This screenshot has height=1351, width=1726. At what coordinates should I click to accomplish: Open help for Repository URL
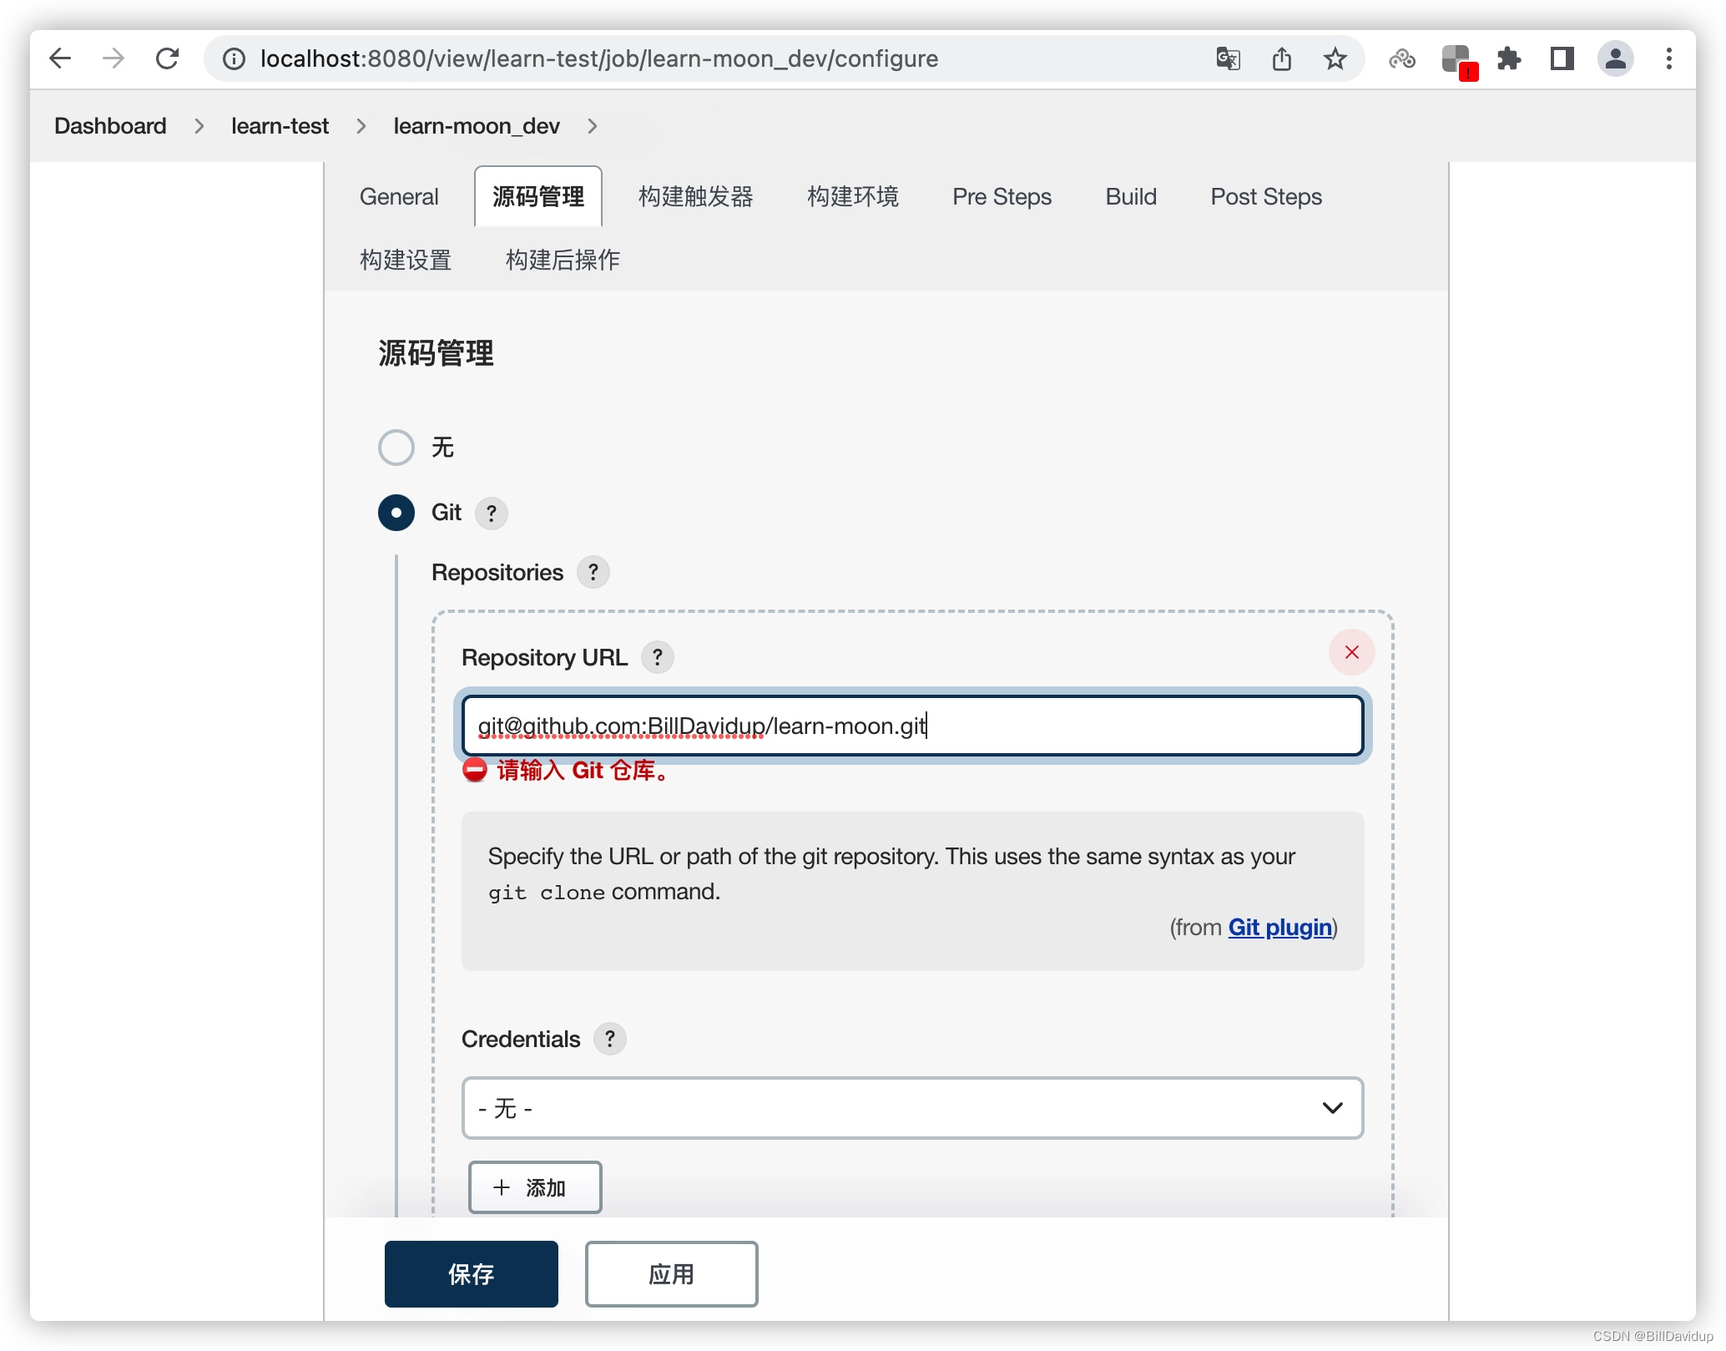pyautogui.click(x=658, y=658)
